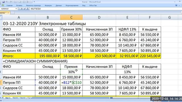Open the Разметка страницы ribbon tab
This screenshot has width=182, height=102.
coord(34,5)
